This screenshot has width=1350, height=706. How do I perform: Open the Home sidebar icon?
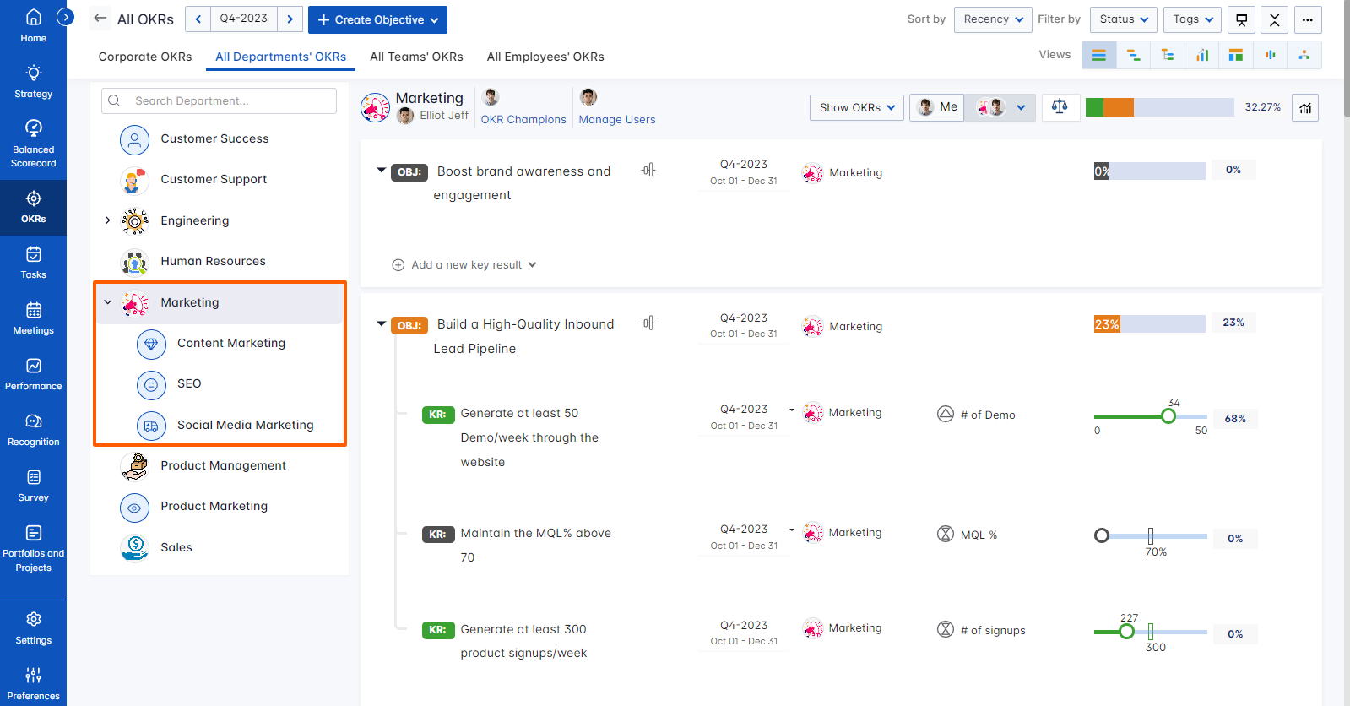pos(33,25)
